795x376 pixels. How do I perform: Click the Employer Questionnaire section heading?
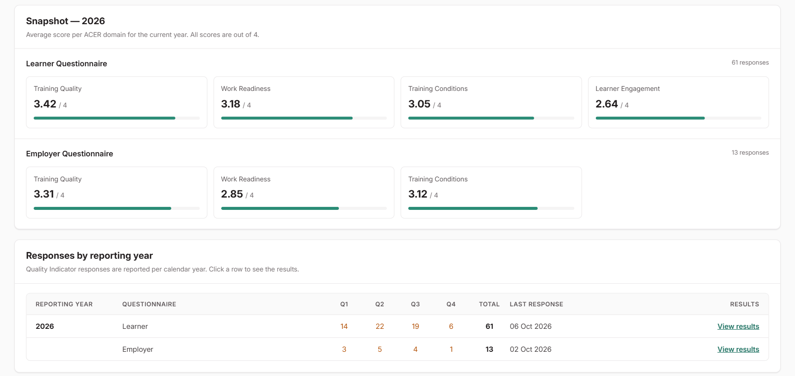69,154
